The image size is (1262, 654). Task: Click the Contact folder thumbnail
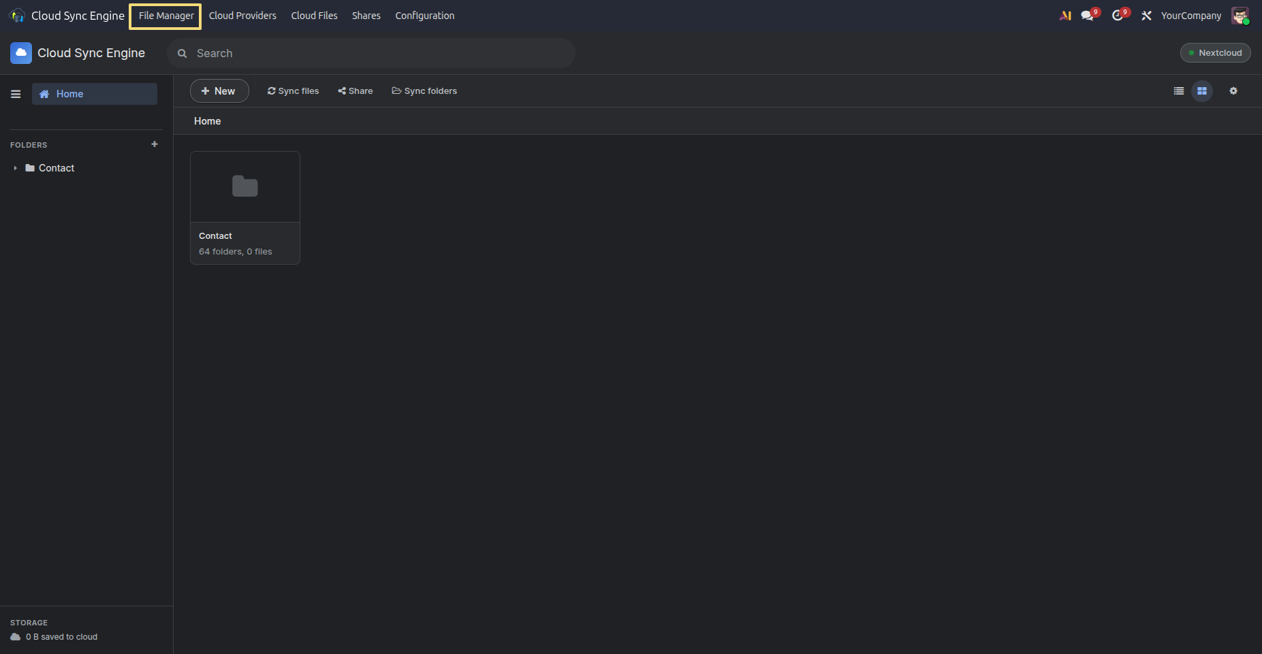click(245, 186)
